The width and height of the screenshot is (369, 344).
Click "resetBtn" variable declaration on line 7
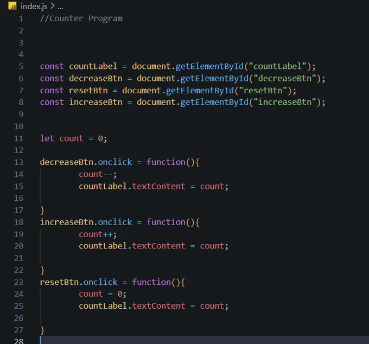88,91
